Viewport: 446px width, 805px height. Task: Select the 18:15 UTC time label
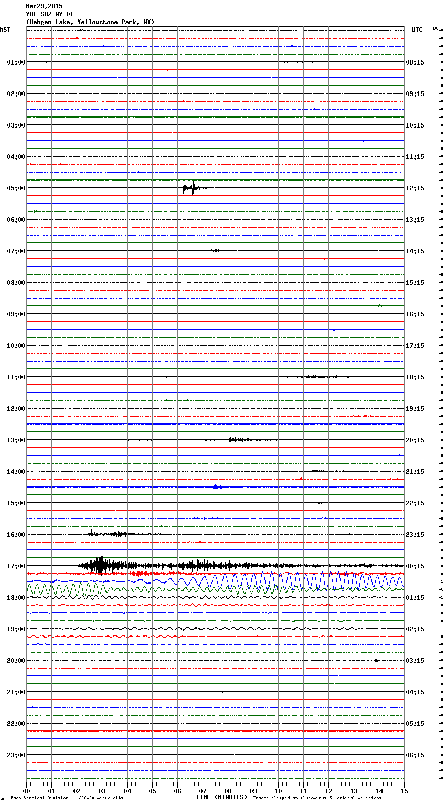(415, 377)
